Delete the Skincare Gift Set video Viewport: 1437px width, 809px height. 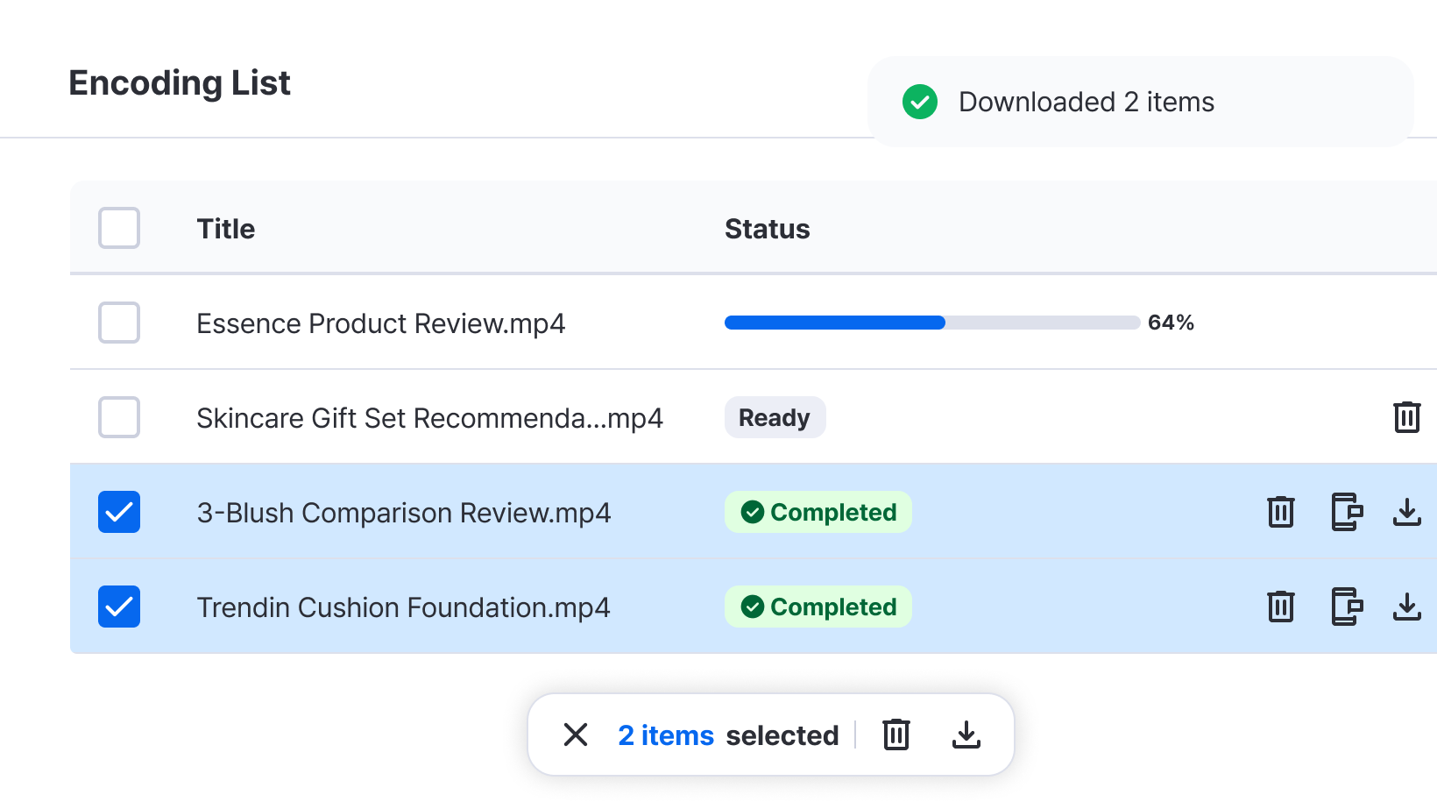click(x=1406, y=417)
